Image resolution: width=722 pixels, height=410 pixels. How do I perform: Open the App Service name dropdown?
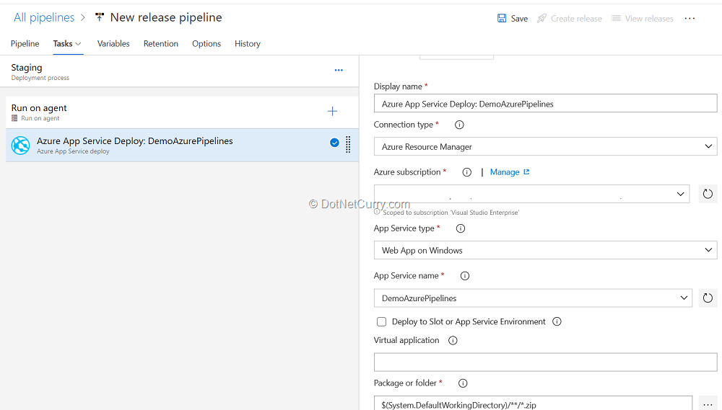[534, 298]
